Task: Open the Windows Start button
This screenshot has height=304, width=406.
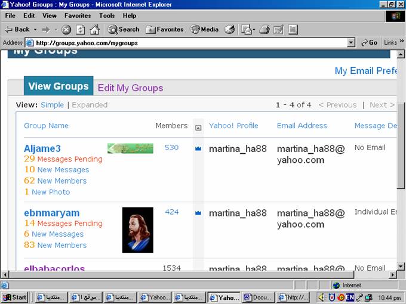Action: coord(14,297)
